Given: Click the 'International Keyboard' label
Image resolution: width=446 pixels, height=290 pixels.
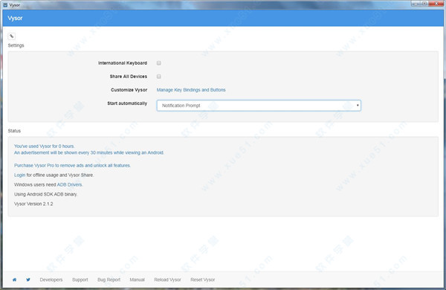Looking at the screenshot, I should 123,63.
